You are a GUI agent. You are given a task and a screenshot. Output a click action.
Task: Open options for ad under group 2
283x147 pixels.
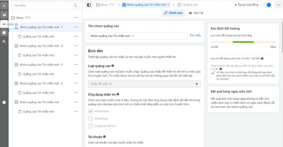tap(76, 55)
